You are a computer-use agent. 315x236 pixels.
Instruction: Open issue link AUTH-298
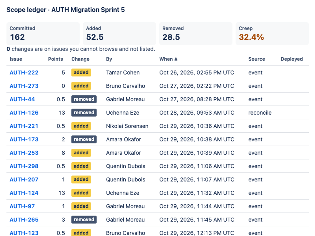click(x=24, y=166)
